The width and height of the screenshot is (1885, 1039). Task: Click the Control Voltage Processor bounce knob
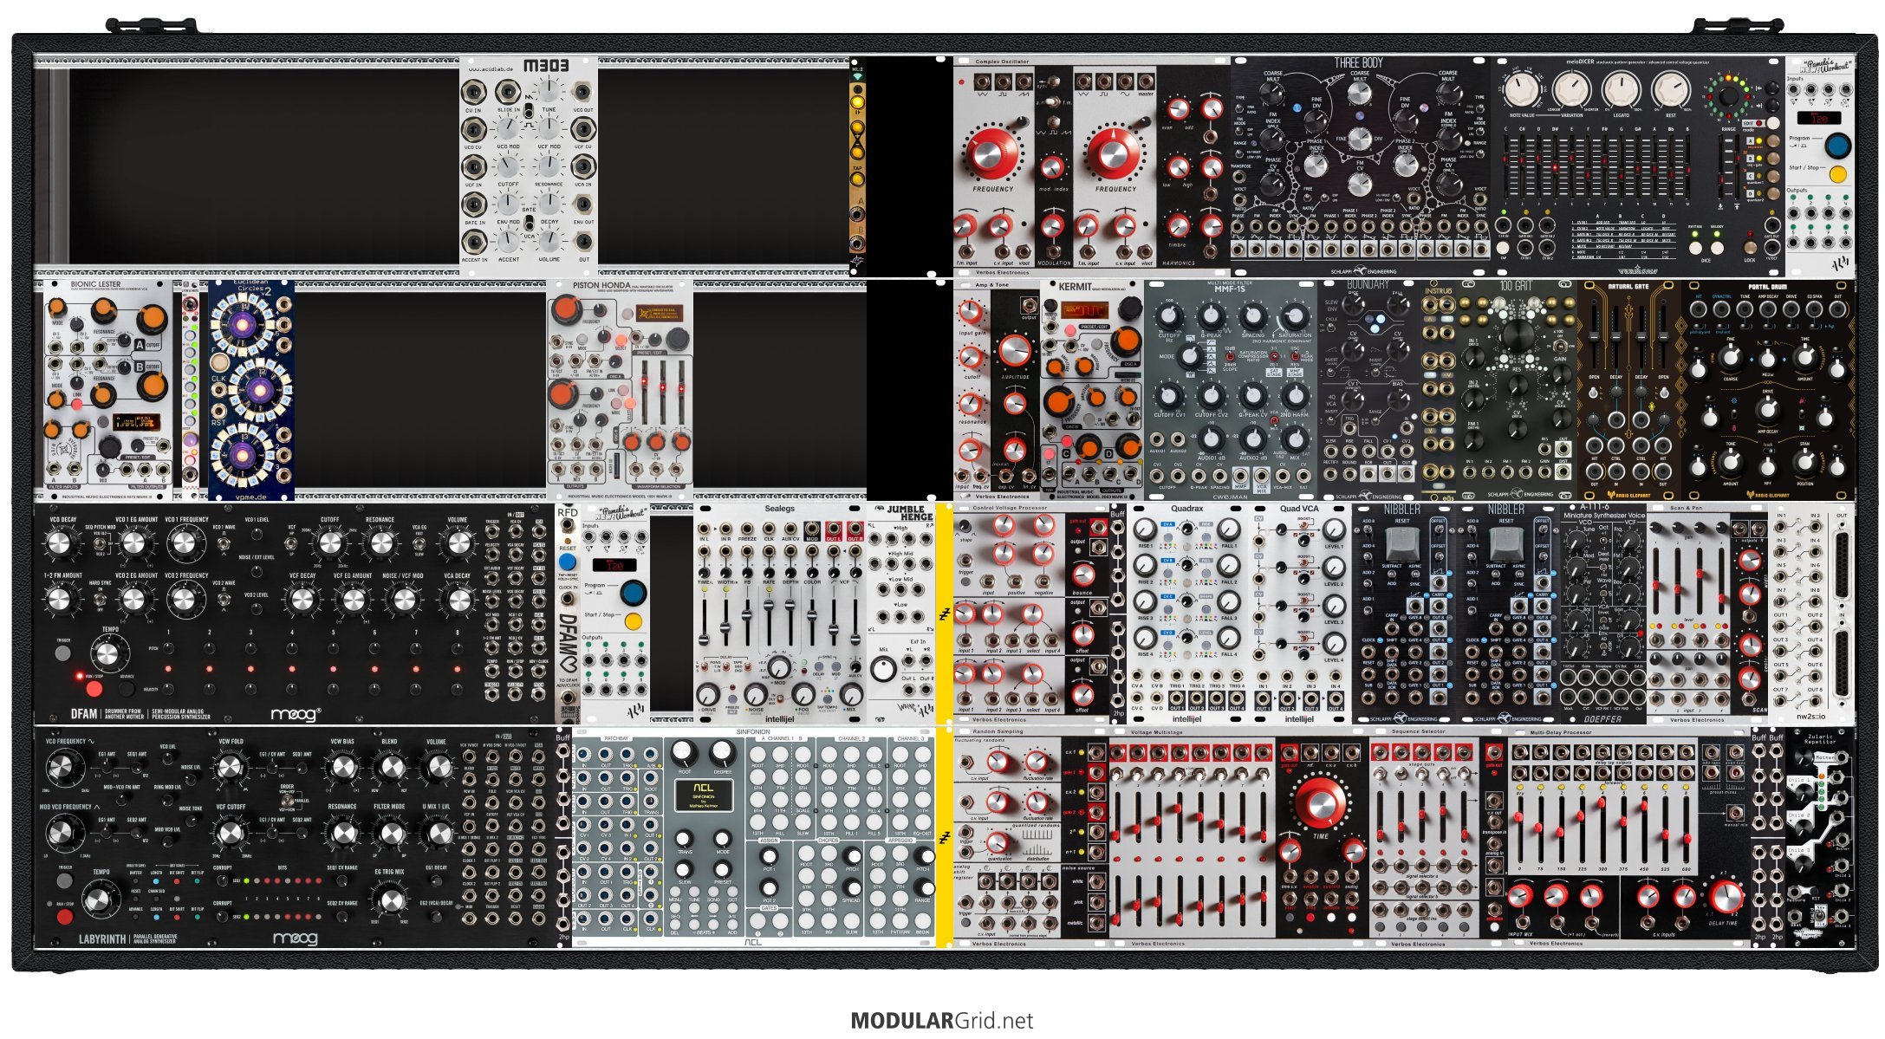coord(1082,575)
